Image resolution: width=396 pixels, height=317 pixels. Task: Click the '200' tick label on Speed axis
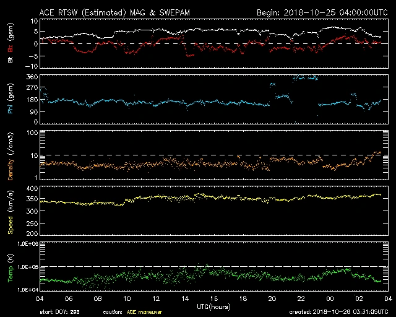pos(32,233)
